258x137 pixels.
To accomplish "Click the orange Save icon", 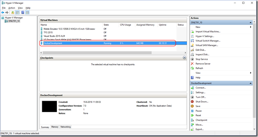I will (x=192, y=106).
